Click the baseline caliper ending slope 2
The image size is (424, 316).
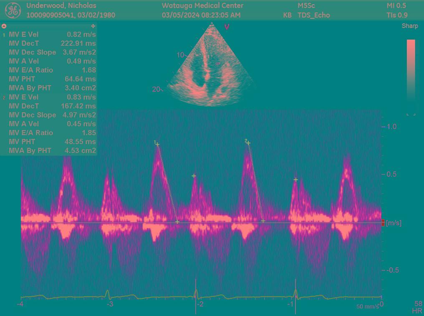coord(263,221)
